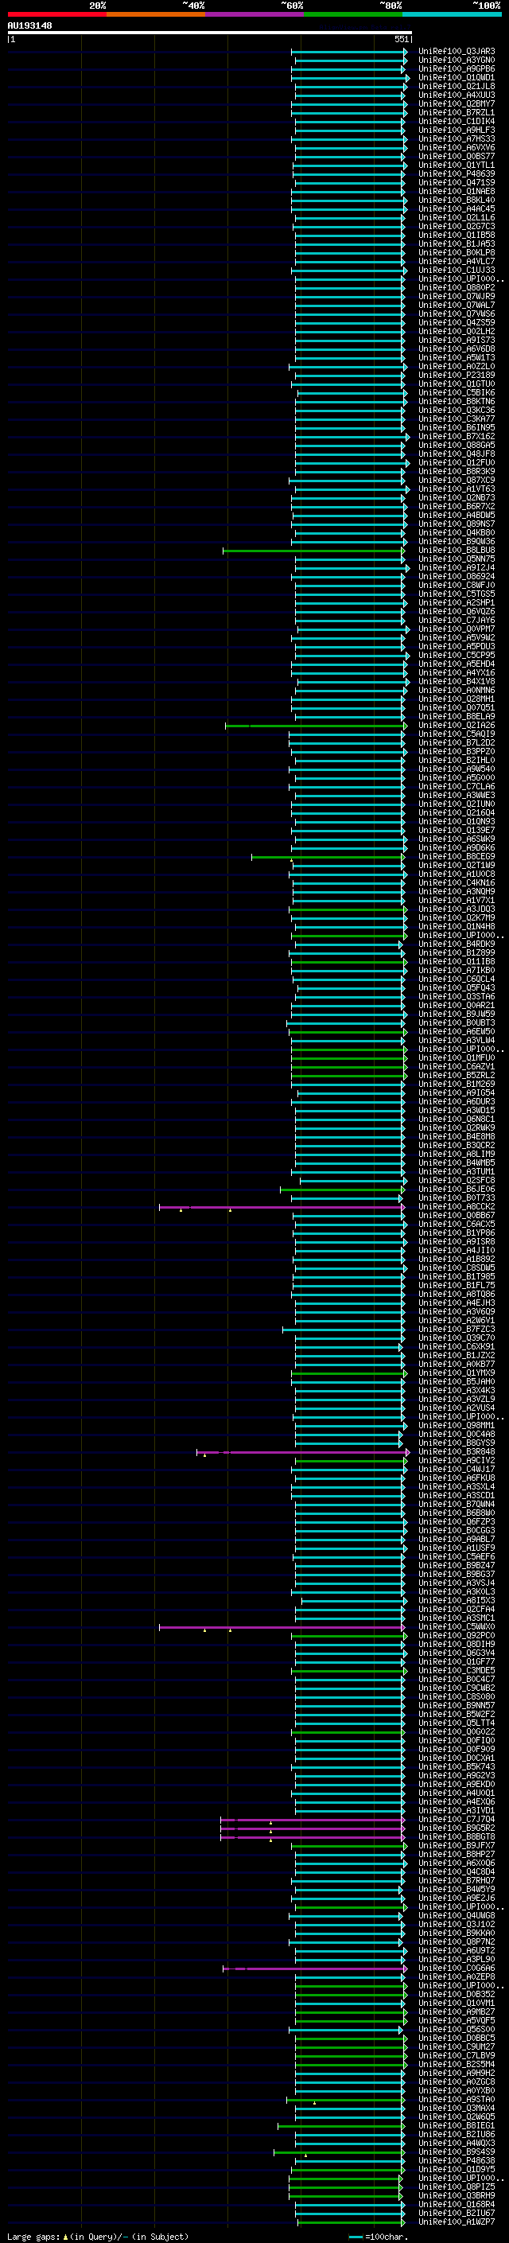This screenshot has width=509, height=2243.
Task: Select label UniRef100_C6ACX5
Action: pos(457,1225)
